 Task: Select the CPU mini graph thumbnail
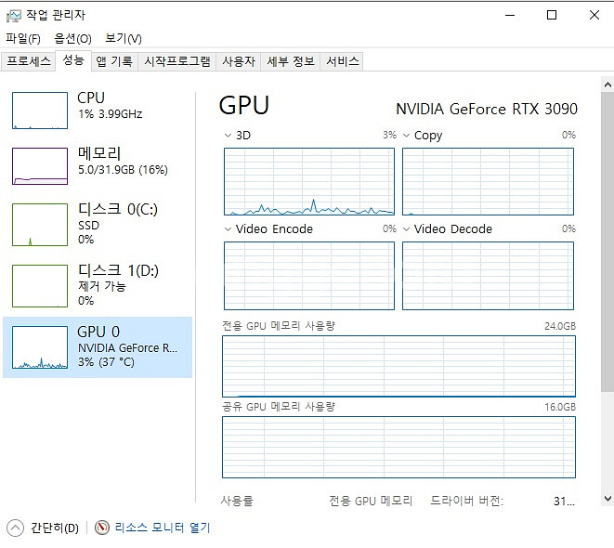(x=40, y=111)
